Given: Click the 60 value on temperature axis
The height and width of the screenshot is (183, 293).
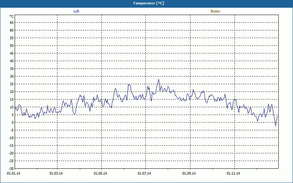Looking at the screenshot, I should click(12, 30).
